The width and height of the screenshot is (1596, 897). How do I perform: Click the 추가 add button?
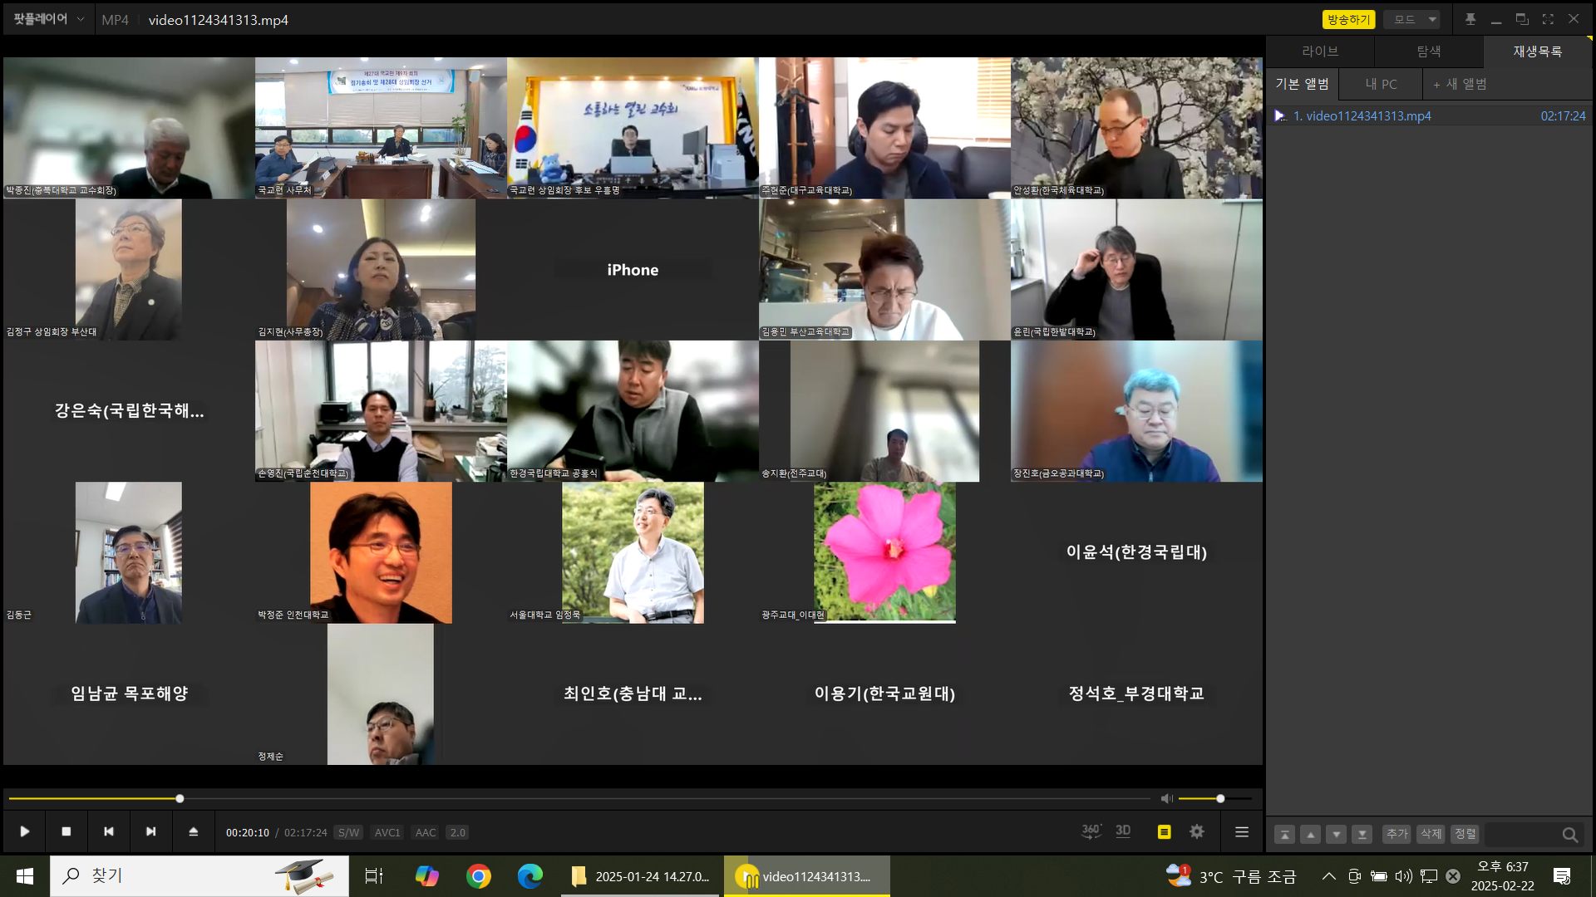point(1396,834)
